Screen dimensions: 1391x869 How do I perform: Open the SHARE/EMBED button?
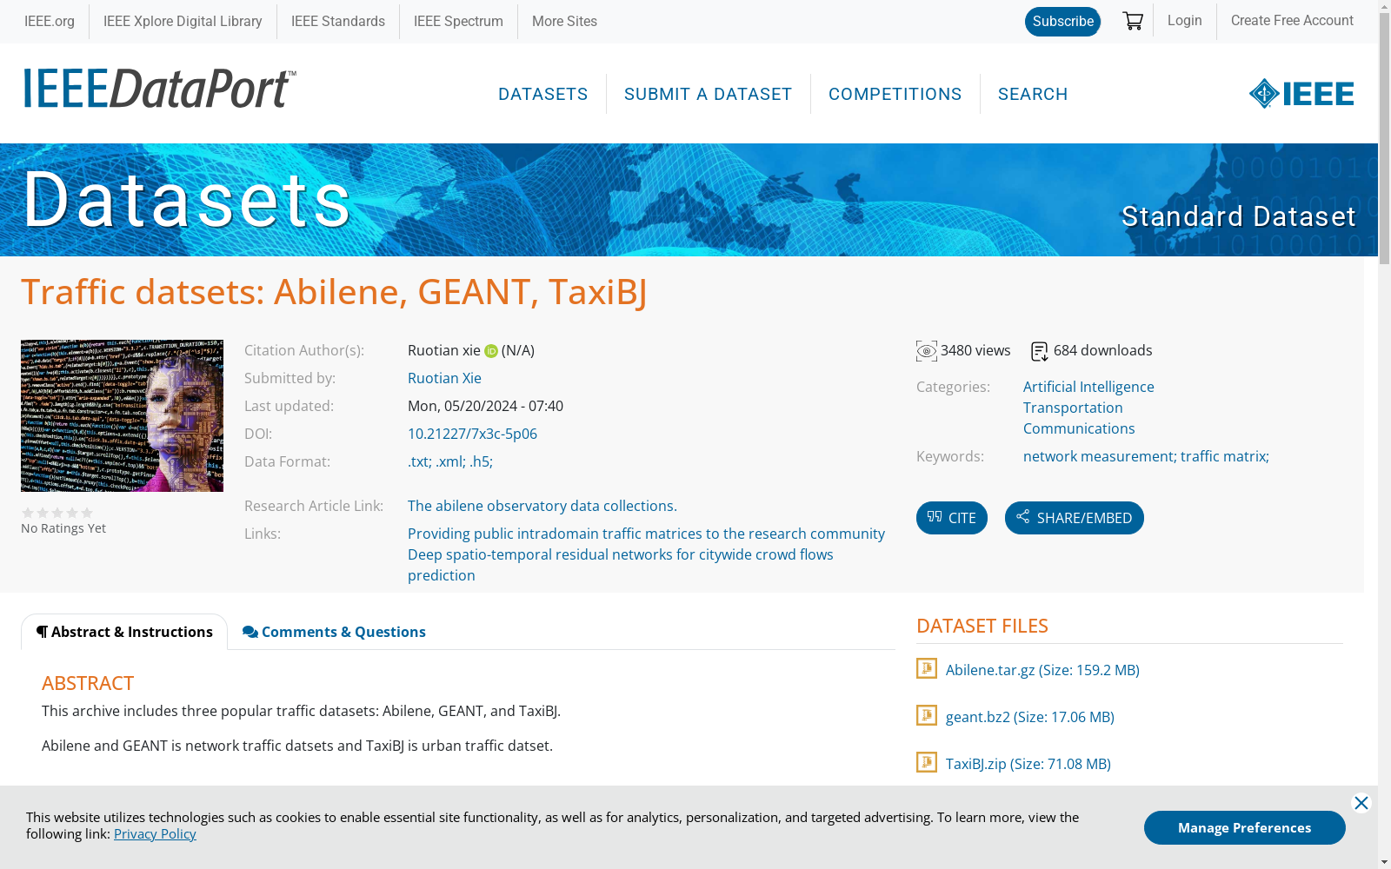coord(1075,518)
